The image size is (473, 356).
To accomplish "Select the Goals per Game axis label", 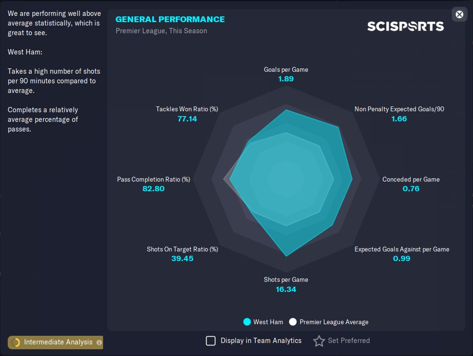I will (286, 69).
